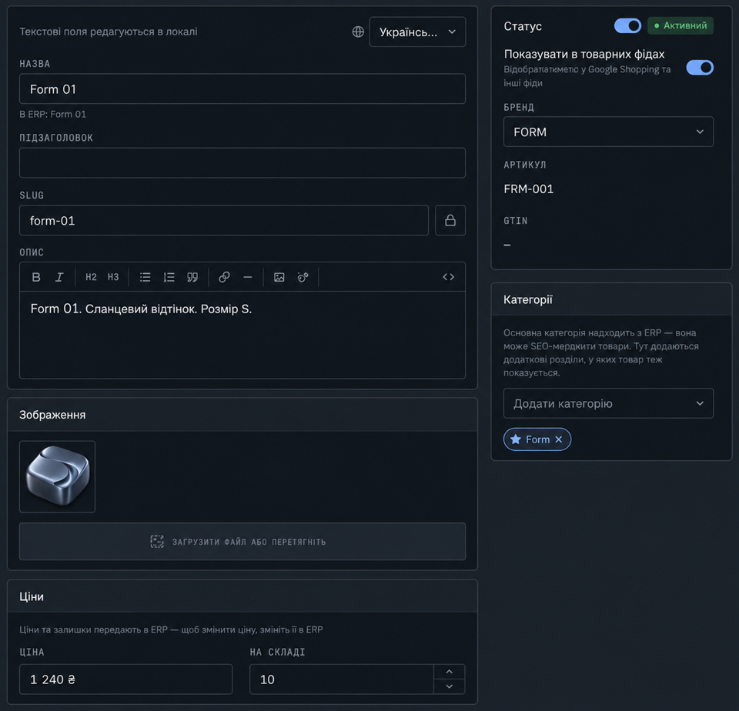Remove the Form category chip
This screenshot has width=739, height=711.
pyautogui.click(x=559, y=439)
